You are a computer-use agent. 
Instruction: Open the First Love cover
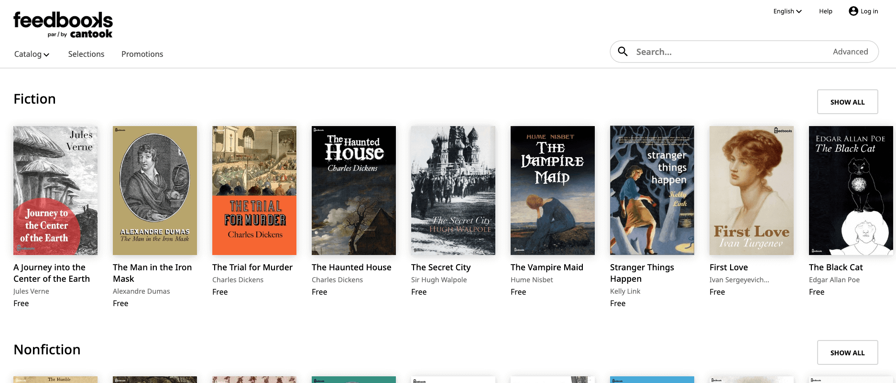752,191
